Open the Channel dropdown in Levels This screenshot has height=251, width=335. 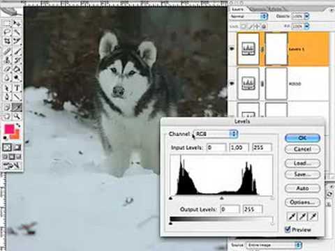[x=216, y=134]
